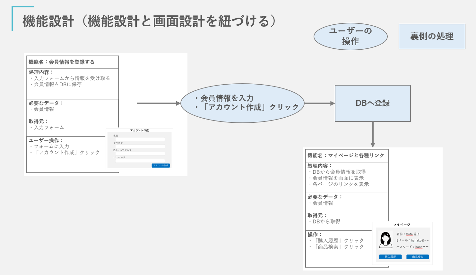Click the 商品検索 button in マイページ mockup
The height and width of the screenshot is (275, 476).
tap(418, 257)
